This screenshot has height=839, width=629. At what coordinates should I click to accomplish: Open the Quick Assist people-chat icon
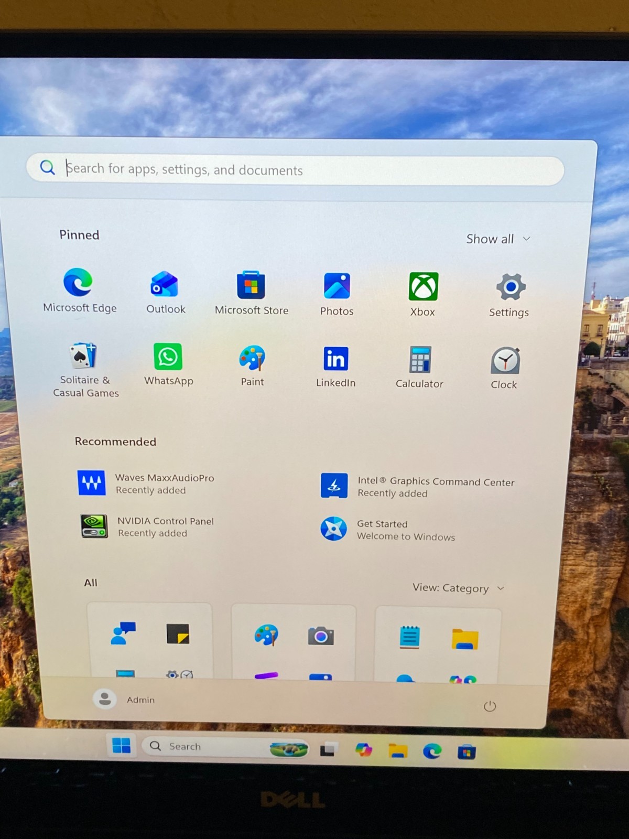point(124,633)
